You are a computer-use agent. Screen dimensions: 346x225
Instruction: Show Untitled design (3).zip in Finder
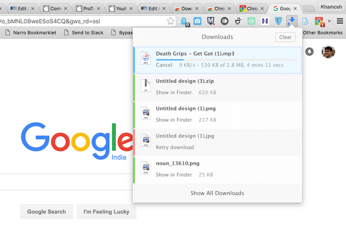(x=174, y=92)
